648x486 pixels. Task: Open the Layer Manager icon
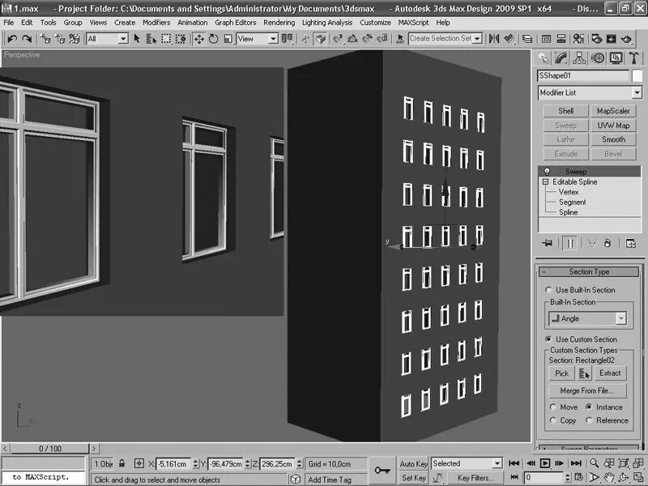click(527, 39)
